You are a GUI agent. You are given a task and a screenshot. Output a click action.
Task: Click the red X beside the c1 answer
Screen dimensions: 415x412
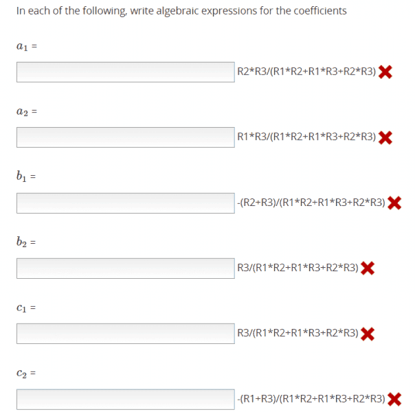tap(368, 334)
